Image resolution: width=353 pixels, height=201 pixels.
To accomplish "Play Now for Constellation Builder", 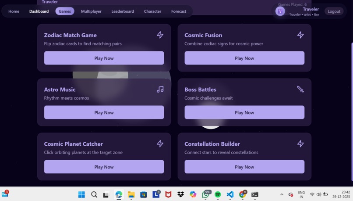I will tap(244, 167).
